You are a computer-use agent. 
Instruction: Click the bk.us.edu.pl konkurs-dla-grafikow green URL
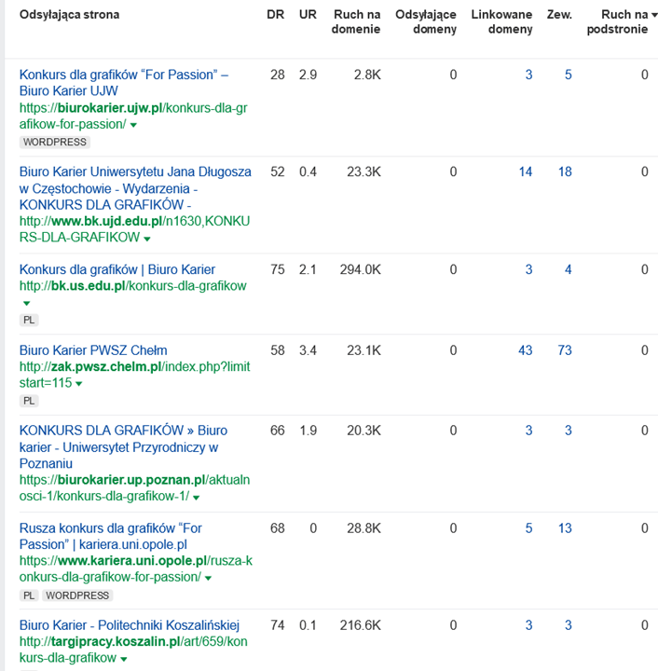pos(132,286)
